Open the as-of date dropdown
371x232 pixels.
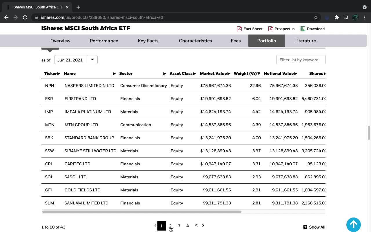coord(92,60)
